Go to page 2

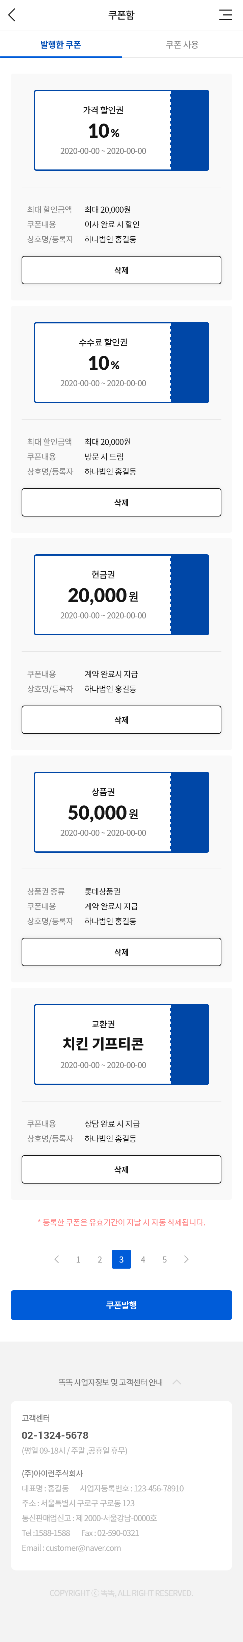tap(100, 1259)
